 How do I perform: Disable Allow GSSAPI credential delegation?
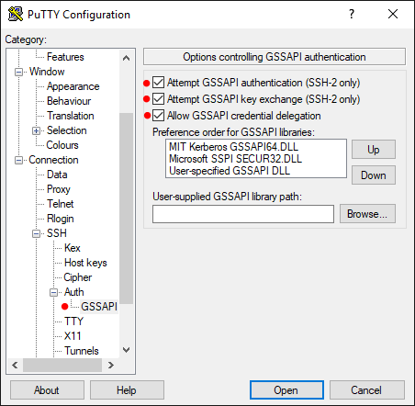[158, 116]
